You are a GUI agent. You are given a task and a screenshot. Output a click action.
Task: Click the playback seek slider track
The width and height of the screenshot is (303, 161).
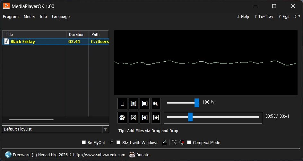pyautogui.click(x=213, y=117)
